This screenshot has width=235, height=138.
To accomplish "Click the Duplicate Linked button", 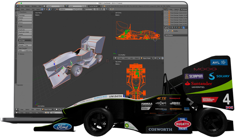I will [25, 32].
